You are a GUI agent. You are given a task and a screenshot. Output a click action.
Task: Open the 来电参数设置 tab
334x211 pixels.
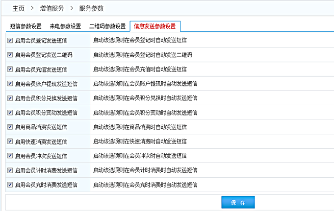click(x=65, y=26)
